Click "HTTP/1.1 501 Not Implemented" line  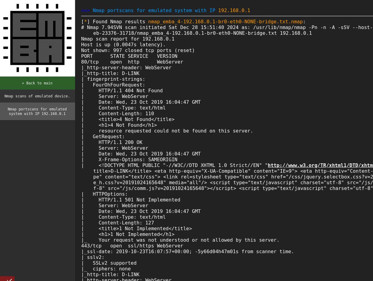click(139, 200)
